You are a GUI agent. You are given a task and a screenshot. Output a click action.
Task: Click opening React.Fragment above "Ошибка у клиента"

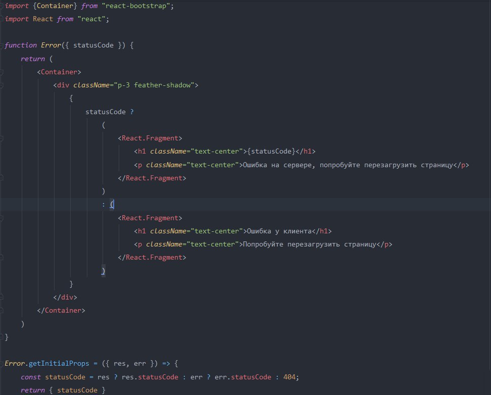coord(150,218)
